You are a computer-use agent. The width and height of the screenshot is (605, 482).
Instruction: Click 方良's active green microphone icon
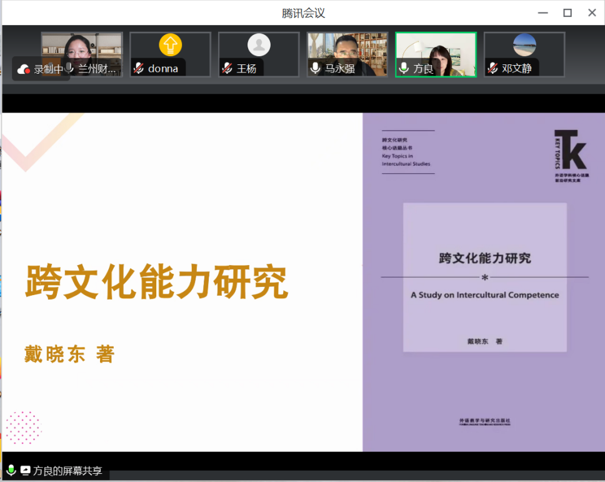404,68
